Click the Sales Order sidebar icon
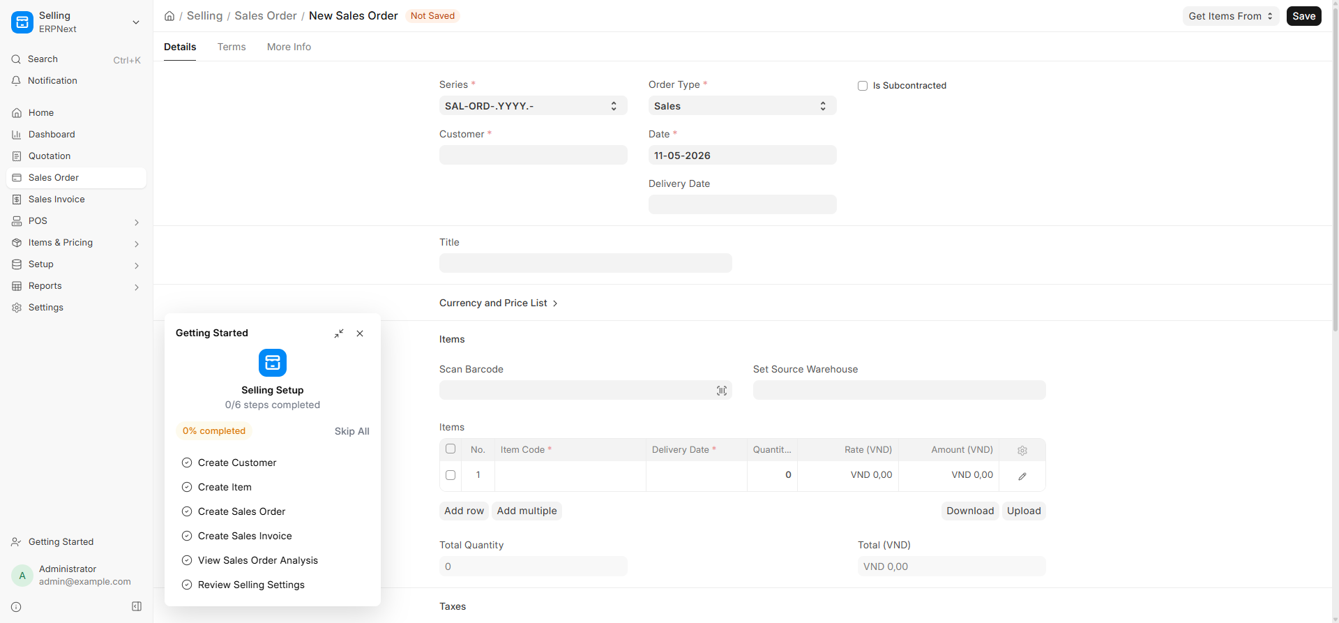The image size is (1339, 623). click(x=17, y=178)
